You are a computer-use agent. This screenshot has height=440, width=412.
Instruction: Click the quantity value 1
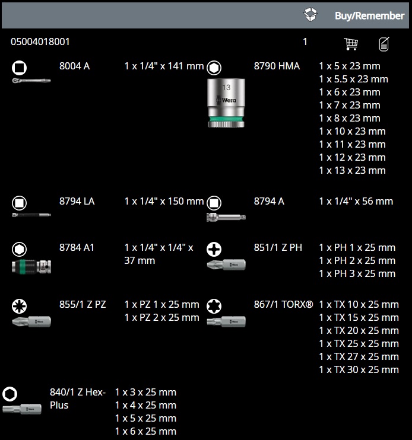[x=305, y=42]
